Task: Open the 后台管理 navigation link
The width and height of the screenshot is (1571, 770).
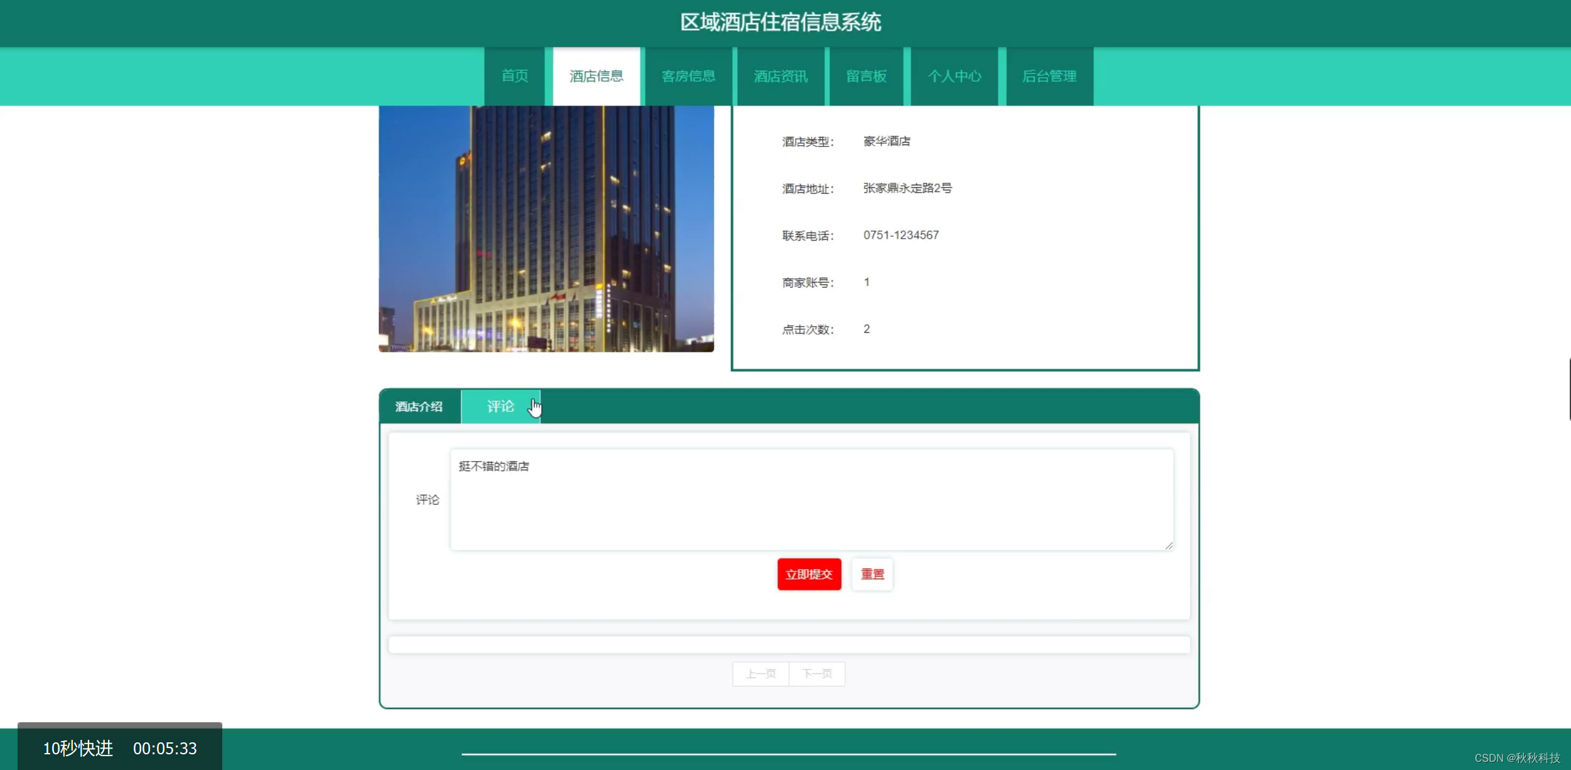Action: point(1049,76)
